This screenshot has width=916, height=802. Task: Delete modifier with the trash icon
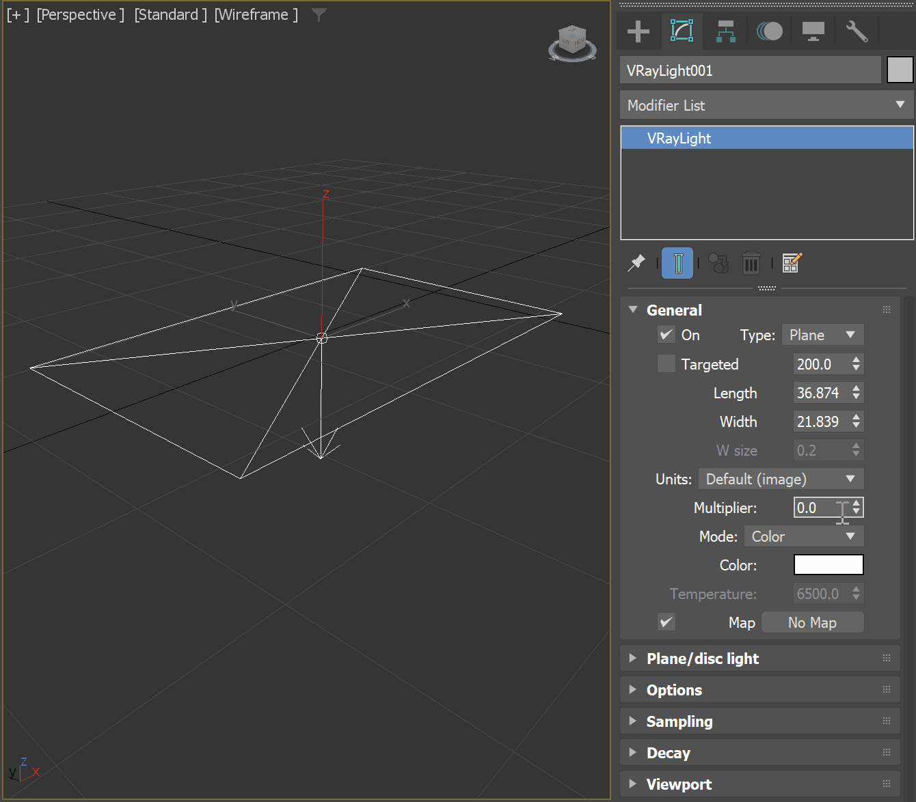[x=751, y=263]
